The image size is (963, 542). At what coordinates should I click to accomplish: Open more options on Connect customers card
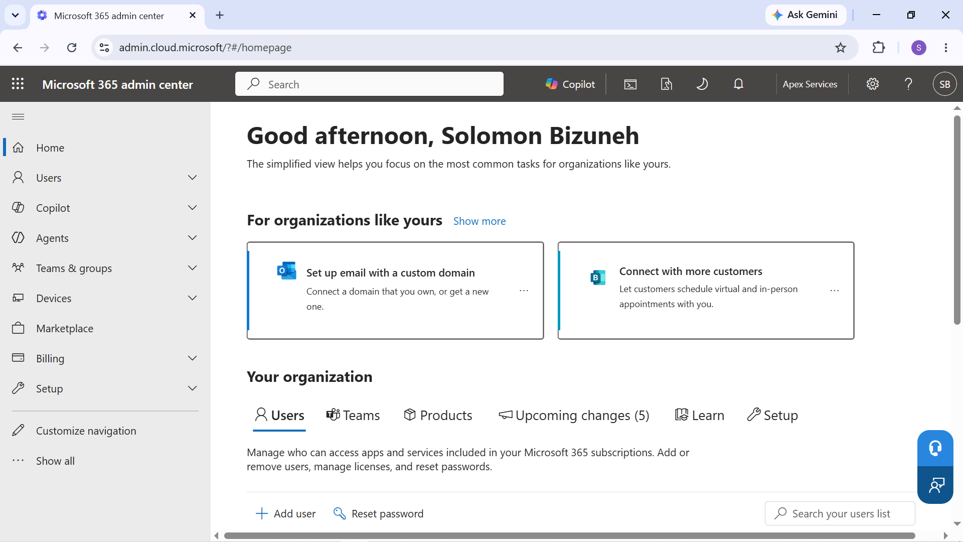tap(835, 291)
